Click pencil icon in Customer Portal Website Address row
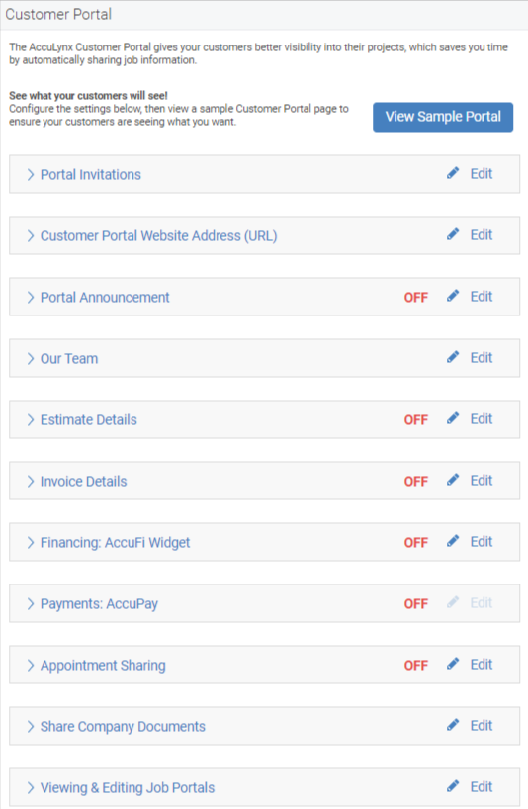Screen dimensions: 528x809 (x=453, y=234)
